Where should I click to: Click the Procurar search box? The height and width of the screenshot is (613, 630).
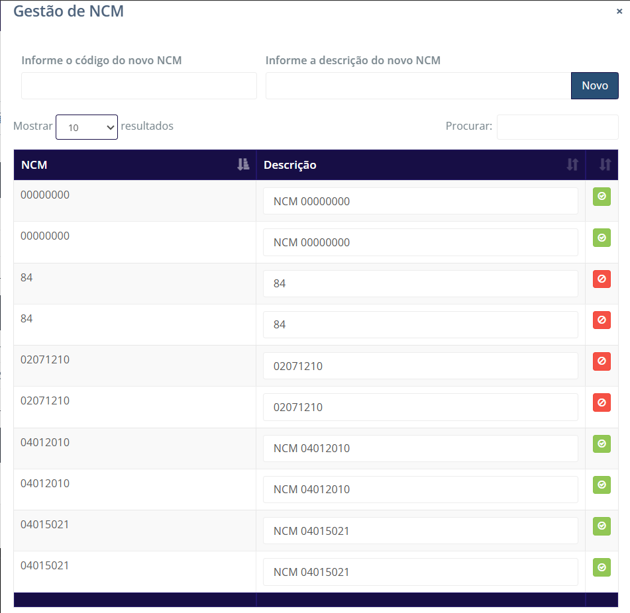557,126
